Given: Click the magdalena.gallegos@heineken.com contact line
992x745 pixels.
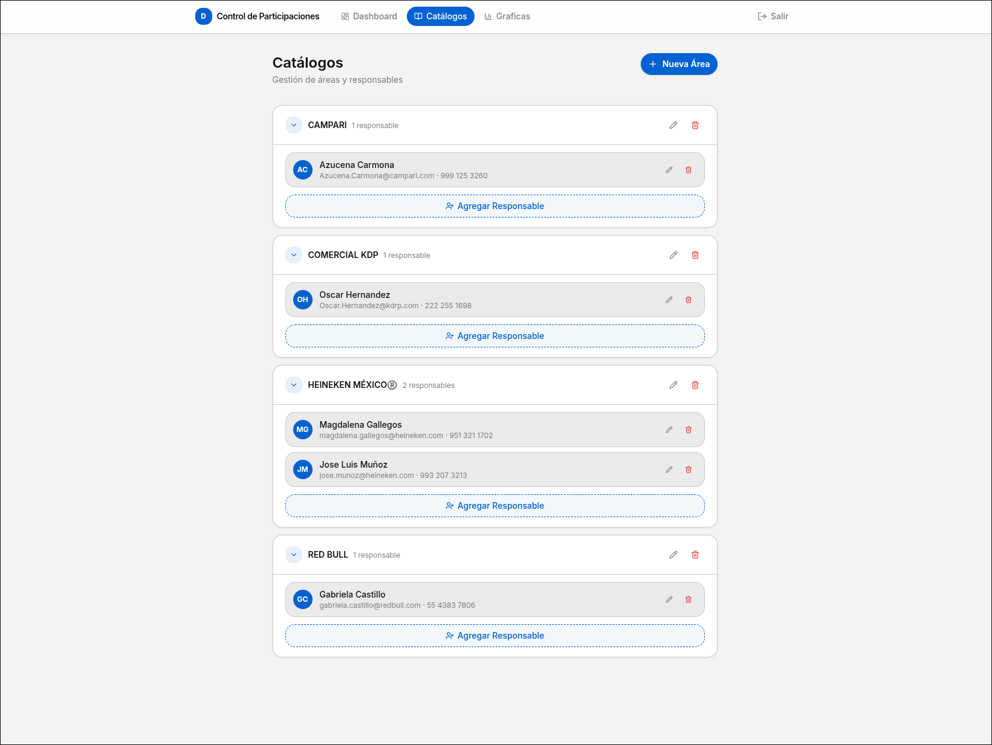Looking at the screenshot, I should (x=406, y=436).
